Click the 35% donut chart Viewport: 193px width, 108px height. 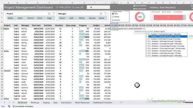140,17
